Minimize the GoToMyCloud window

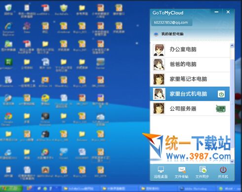coord(216,12)
